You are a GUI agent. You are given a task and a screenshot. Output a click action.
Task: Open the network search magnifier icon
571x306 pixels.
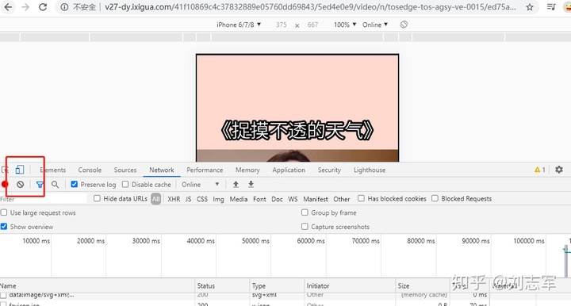(55, 185)
